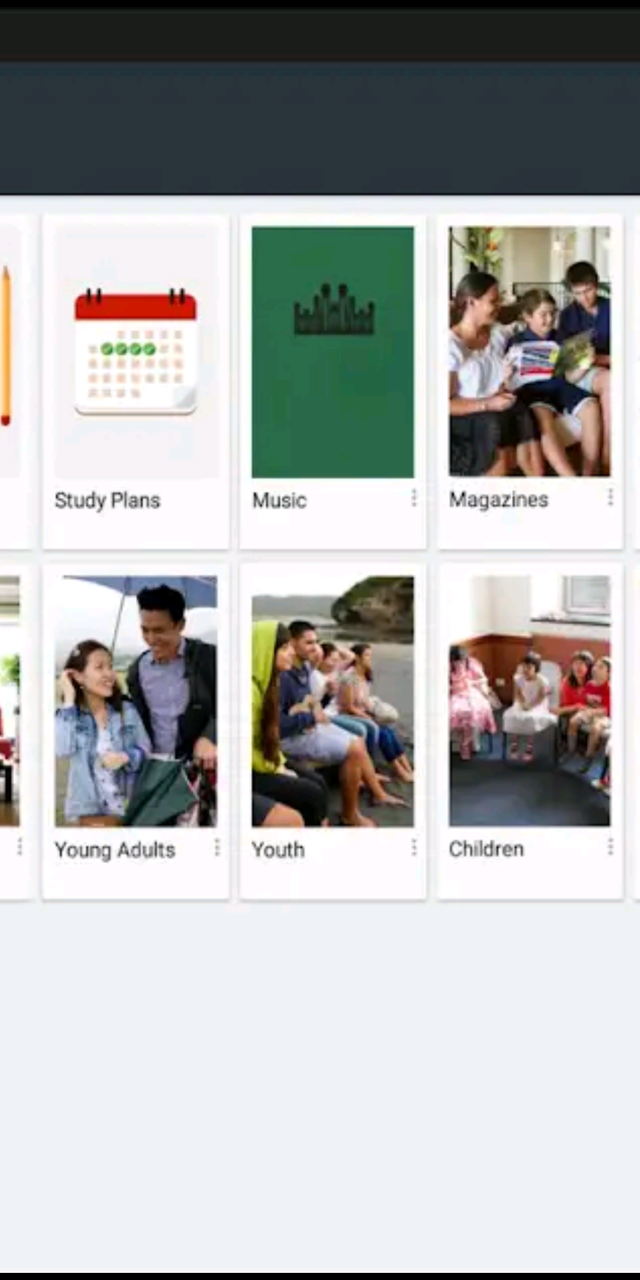Viewport: 640px width, 1280px height.
Task: Select the Children classroom photo
Action: [529, 700]
